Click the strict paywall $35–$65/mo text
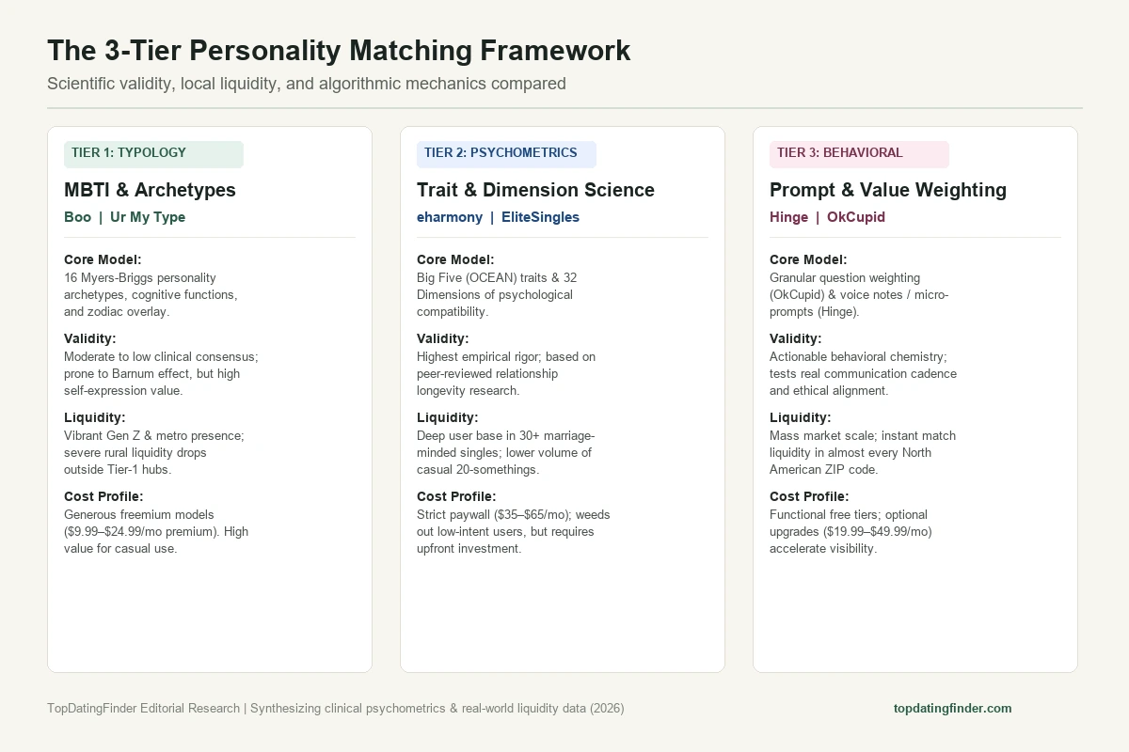Viewport: 1129px width, 752px height. [514, 532]
